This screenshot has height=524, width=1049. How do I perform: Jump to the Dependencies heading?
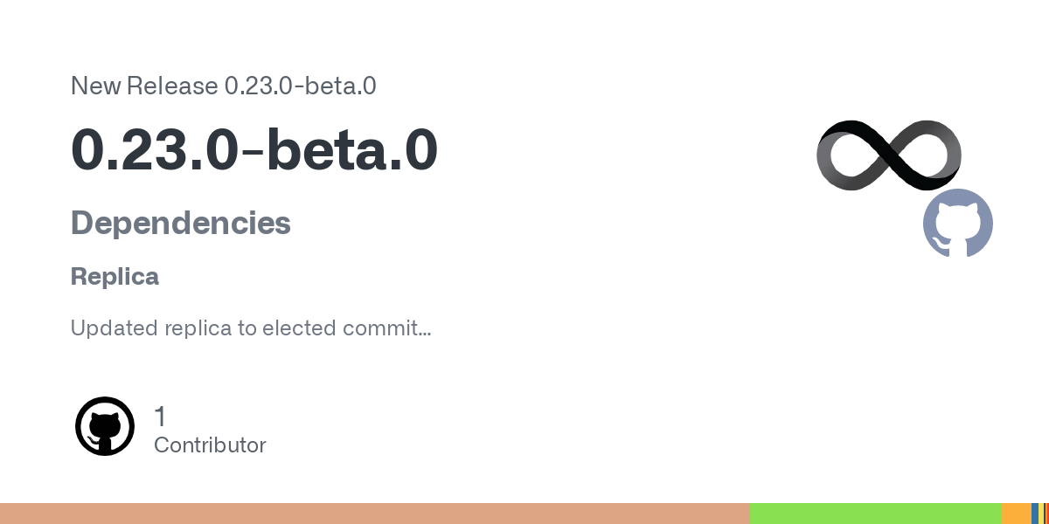coord(181,223)
